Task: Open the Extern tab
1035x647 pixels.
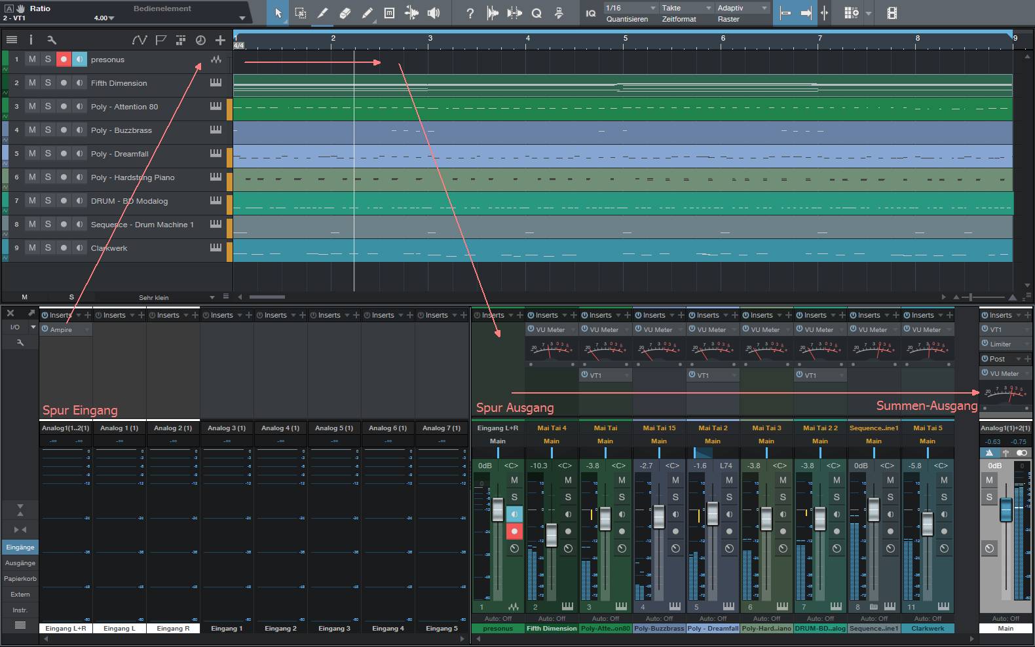Action: coord(20,595)
